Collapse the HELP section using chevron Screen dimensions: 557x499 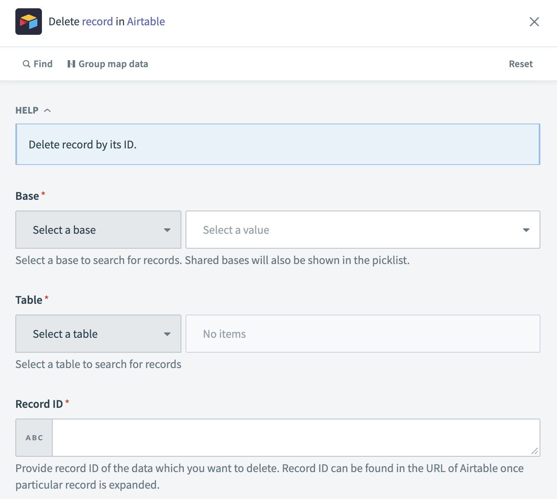(x=47, y=110)
